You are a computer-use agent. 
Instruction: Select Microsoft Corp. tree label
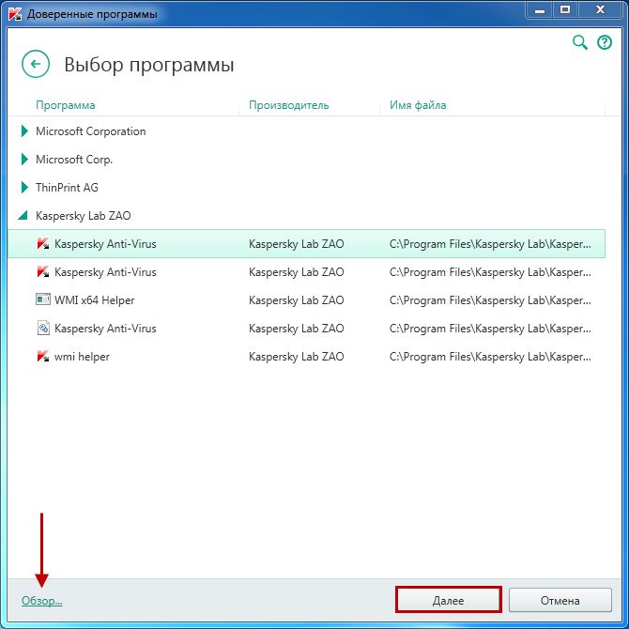pyautogui.click(x=74, y=160)
